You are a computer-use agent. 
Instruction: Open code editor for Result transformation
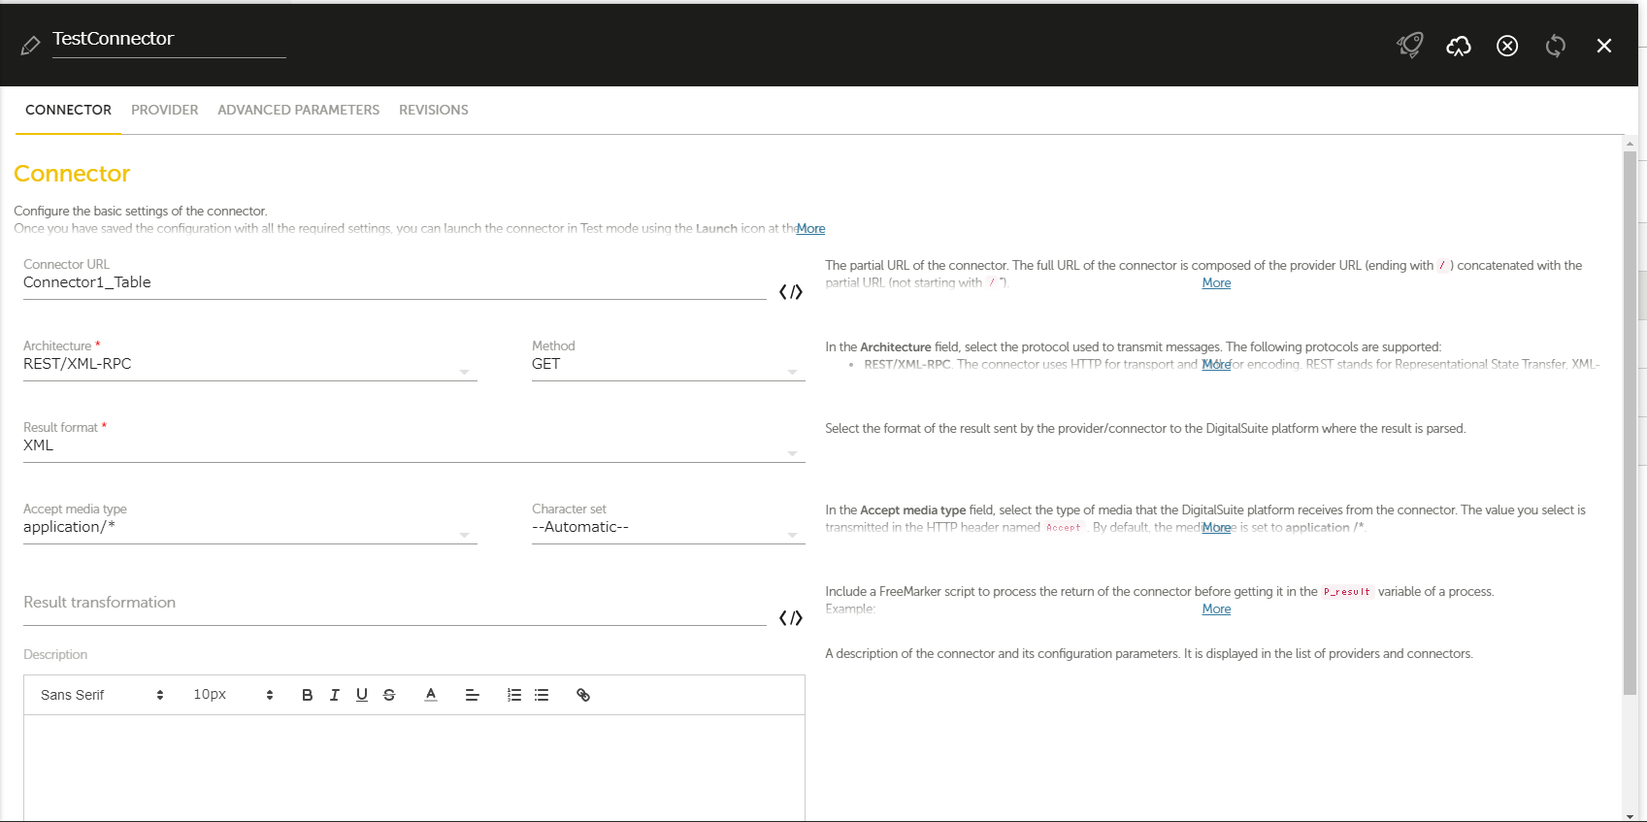(x=790, y=618)
